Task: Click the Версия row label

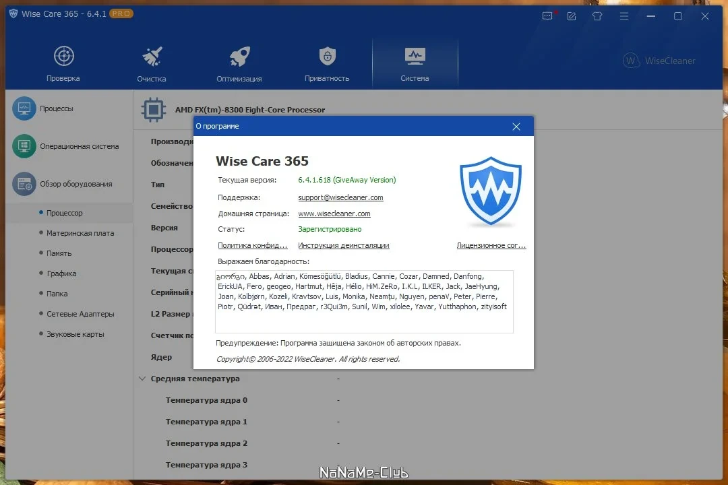Action: coord(164,228)
